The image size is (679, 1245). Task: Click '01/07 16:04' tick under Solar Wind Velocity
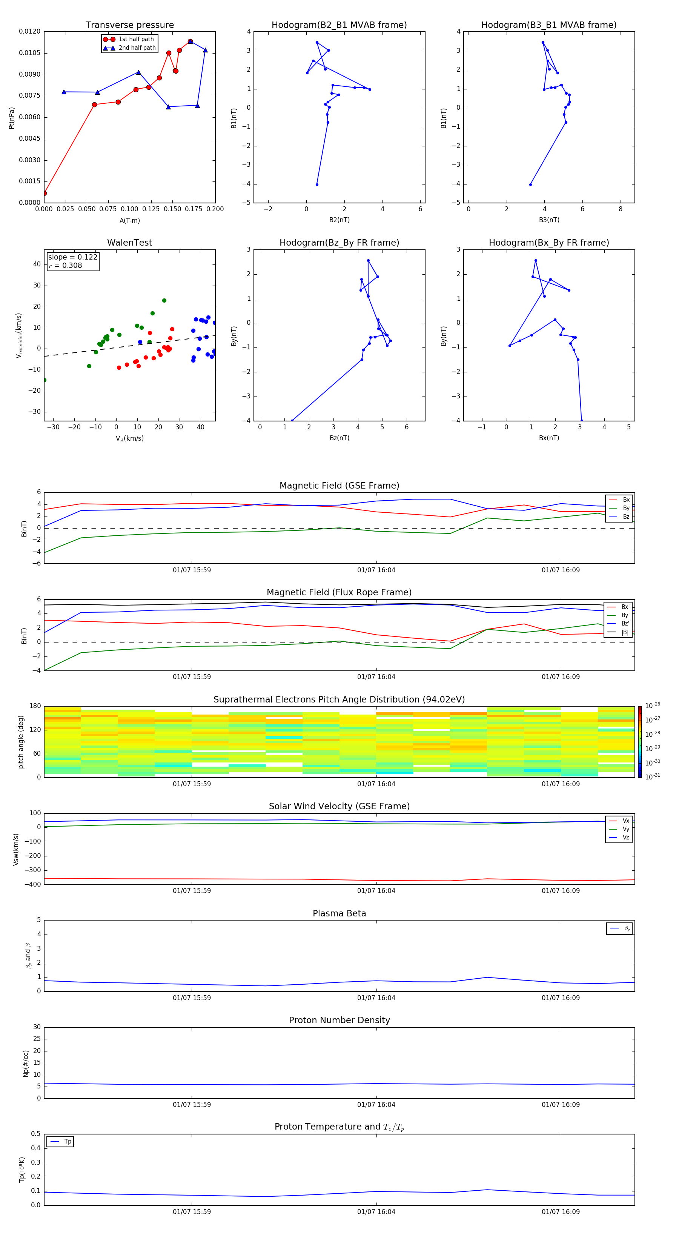click(x=376, y=891)
